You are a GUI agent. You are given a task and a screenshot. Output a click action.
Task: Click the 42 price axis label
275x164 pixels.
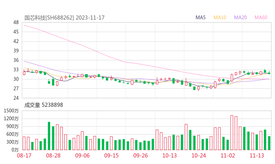[x=16, y=41]
